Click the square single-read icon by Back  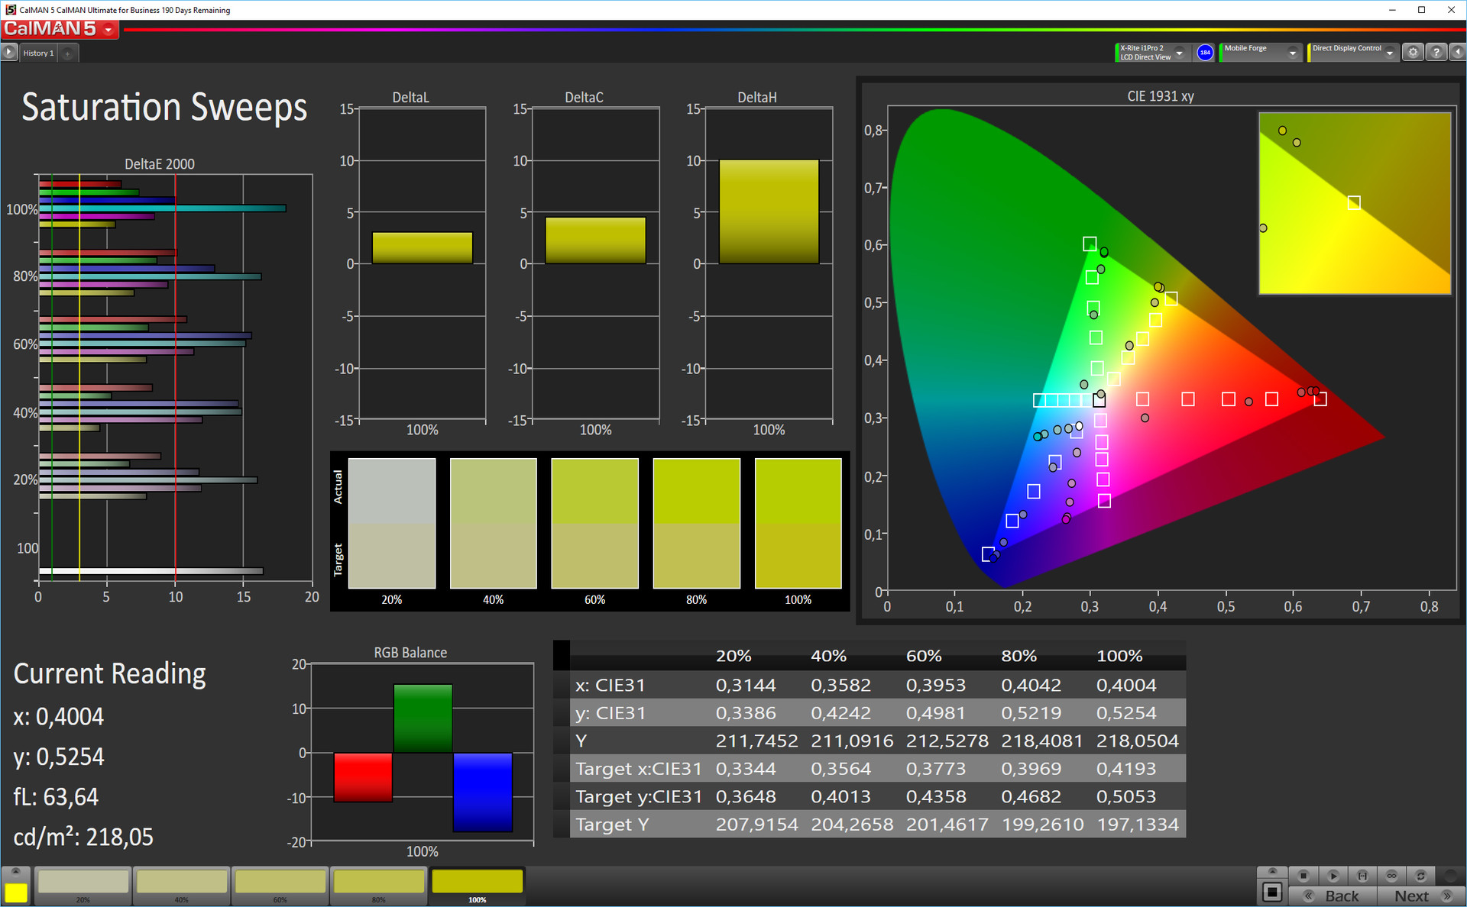pyautogui.click(x=1272, y=892)
